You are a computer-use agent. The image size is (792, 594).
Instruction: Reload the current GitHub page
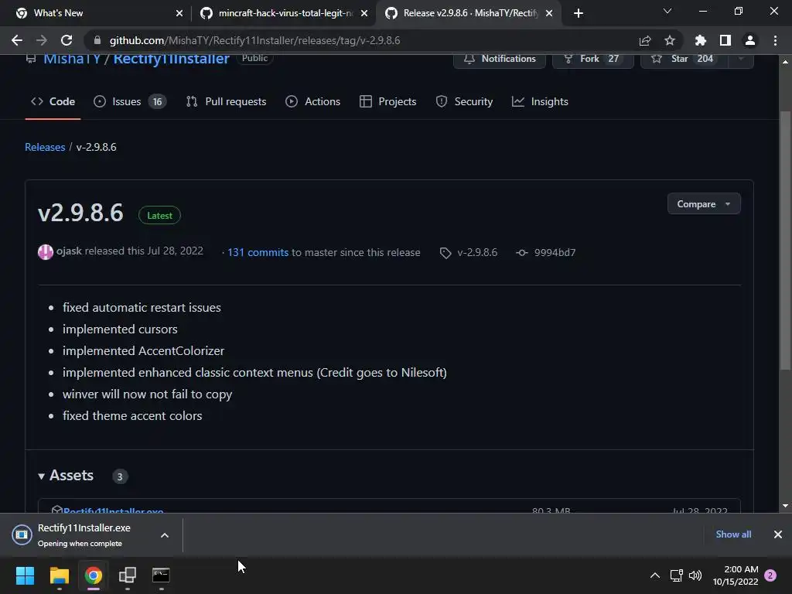click(67, 40)
